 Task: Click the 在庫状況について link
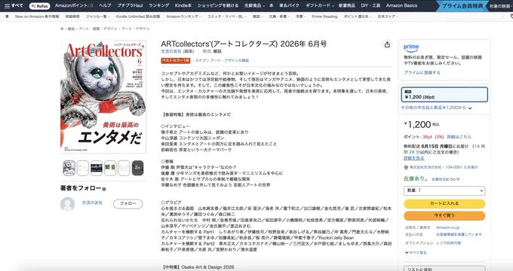pos(446,179)
